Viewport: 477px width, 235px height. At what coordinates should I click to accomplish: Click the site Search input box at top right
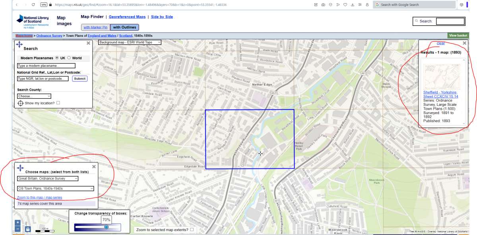(x=450, y=21)
